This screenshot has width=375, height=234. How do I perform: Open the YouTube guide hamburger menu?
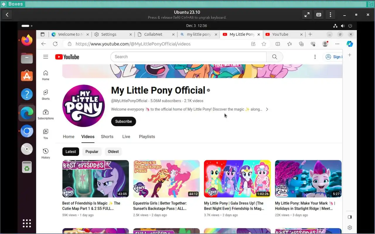point(46,57)
